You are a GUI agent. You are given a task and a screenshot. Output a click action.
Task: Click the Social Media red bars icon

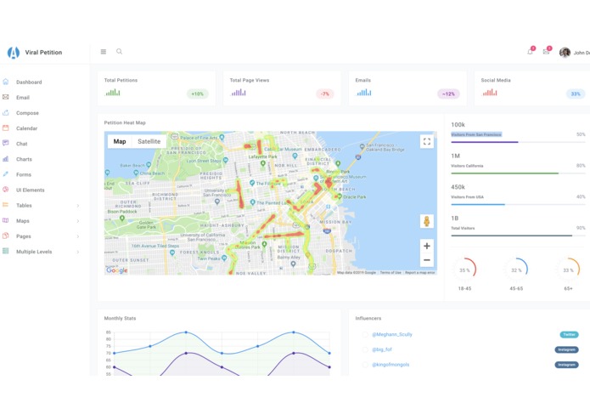[490, 92]
